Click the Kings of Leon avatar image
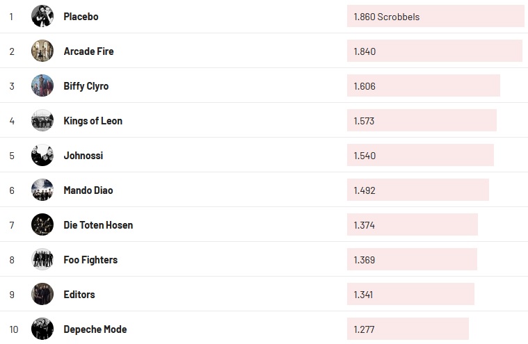 [42, 120]
